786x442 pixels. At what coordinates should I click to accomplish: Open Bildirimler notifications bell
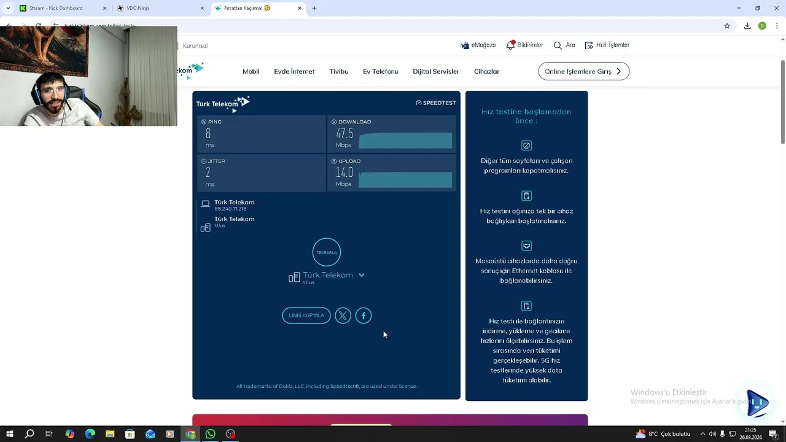[x=524, y=45]
